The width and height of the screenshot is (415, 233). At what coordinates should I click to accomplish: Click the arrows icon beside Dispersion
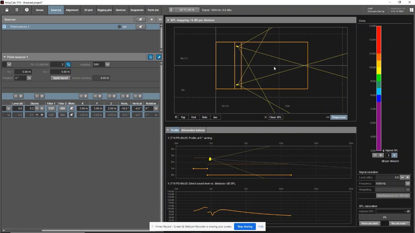328,117
